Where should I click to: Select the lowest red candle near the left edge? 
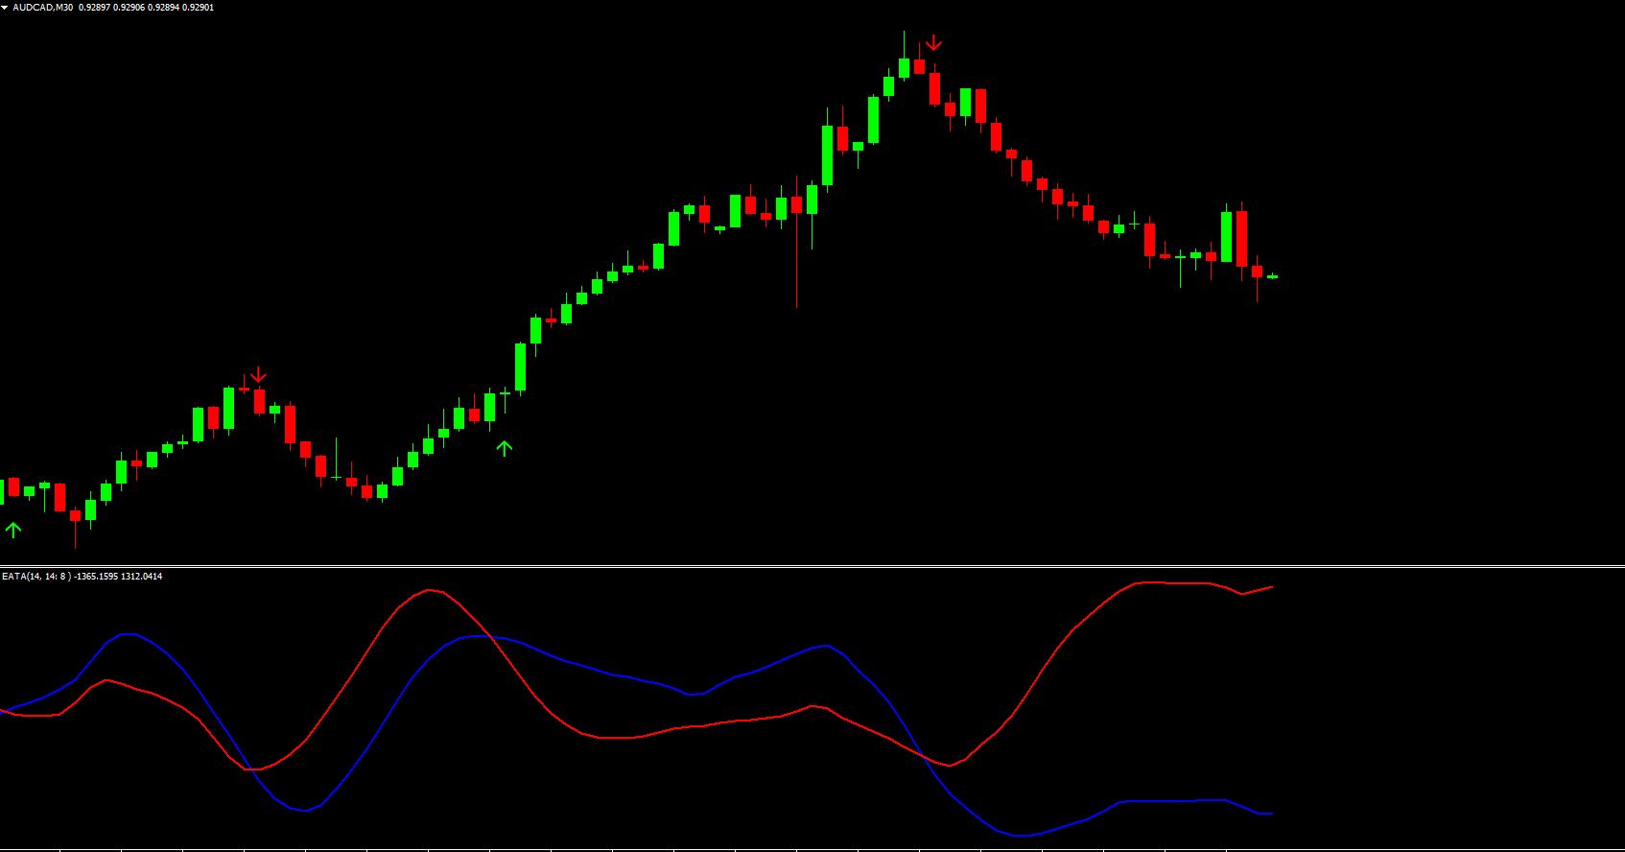click(x=75, y=515)
